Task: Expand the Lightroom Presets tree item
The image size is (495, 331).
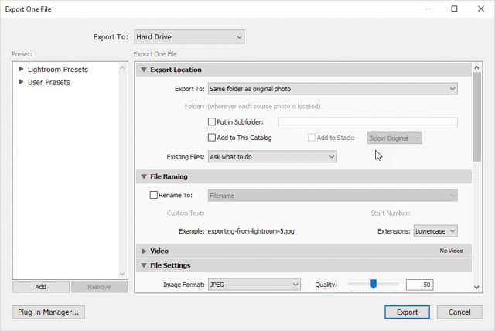Action: [x=21, y=69]
